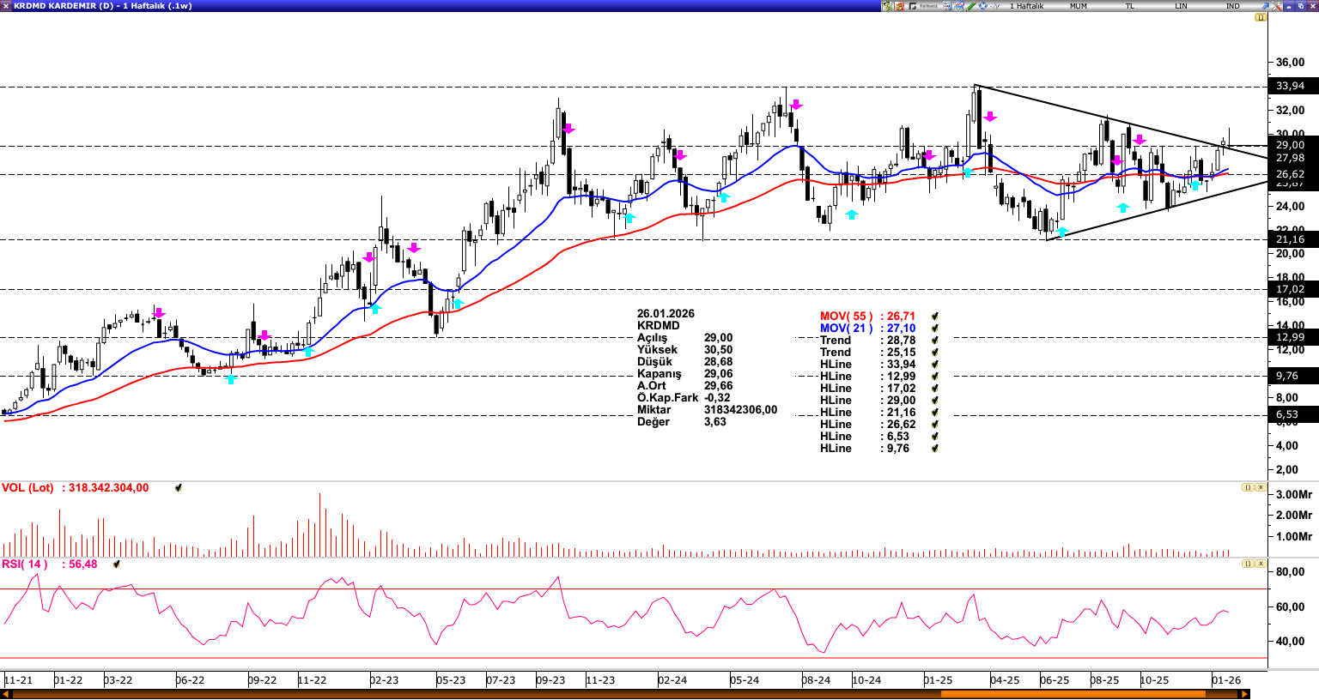Maximize the RSI indicator pane

point(1248,564)
